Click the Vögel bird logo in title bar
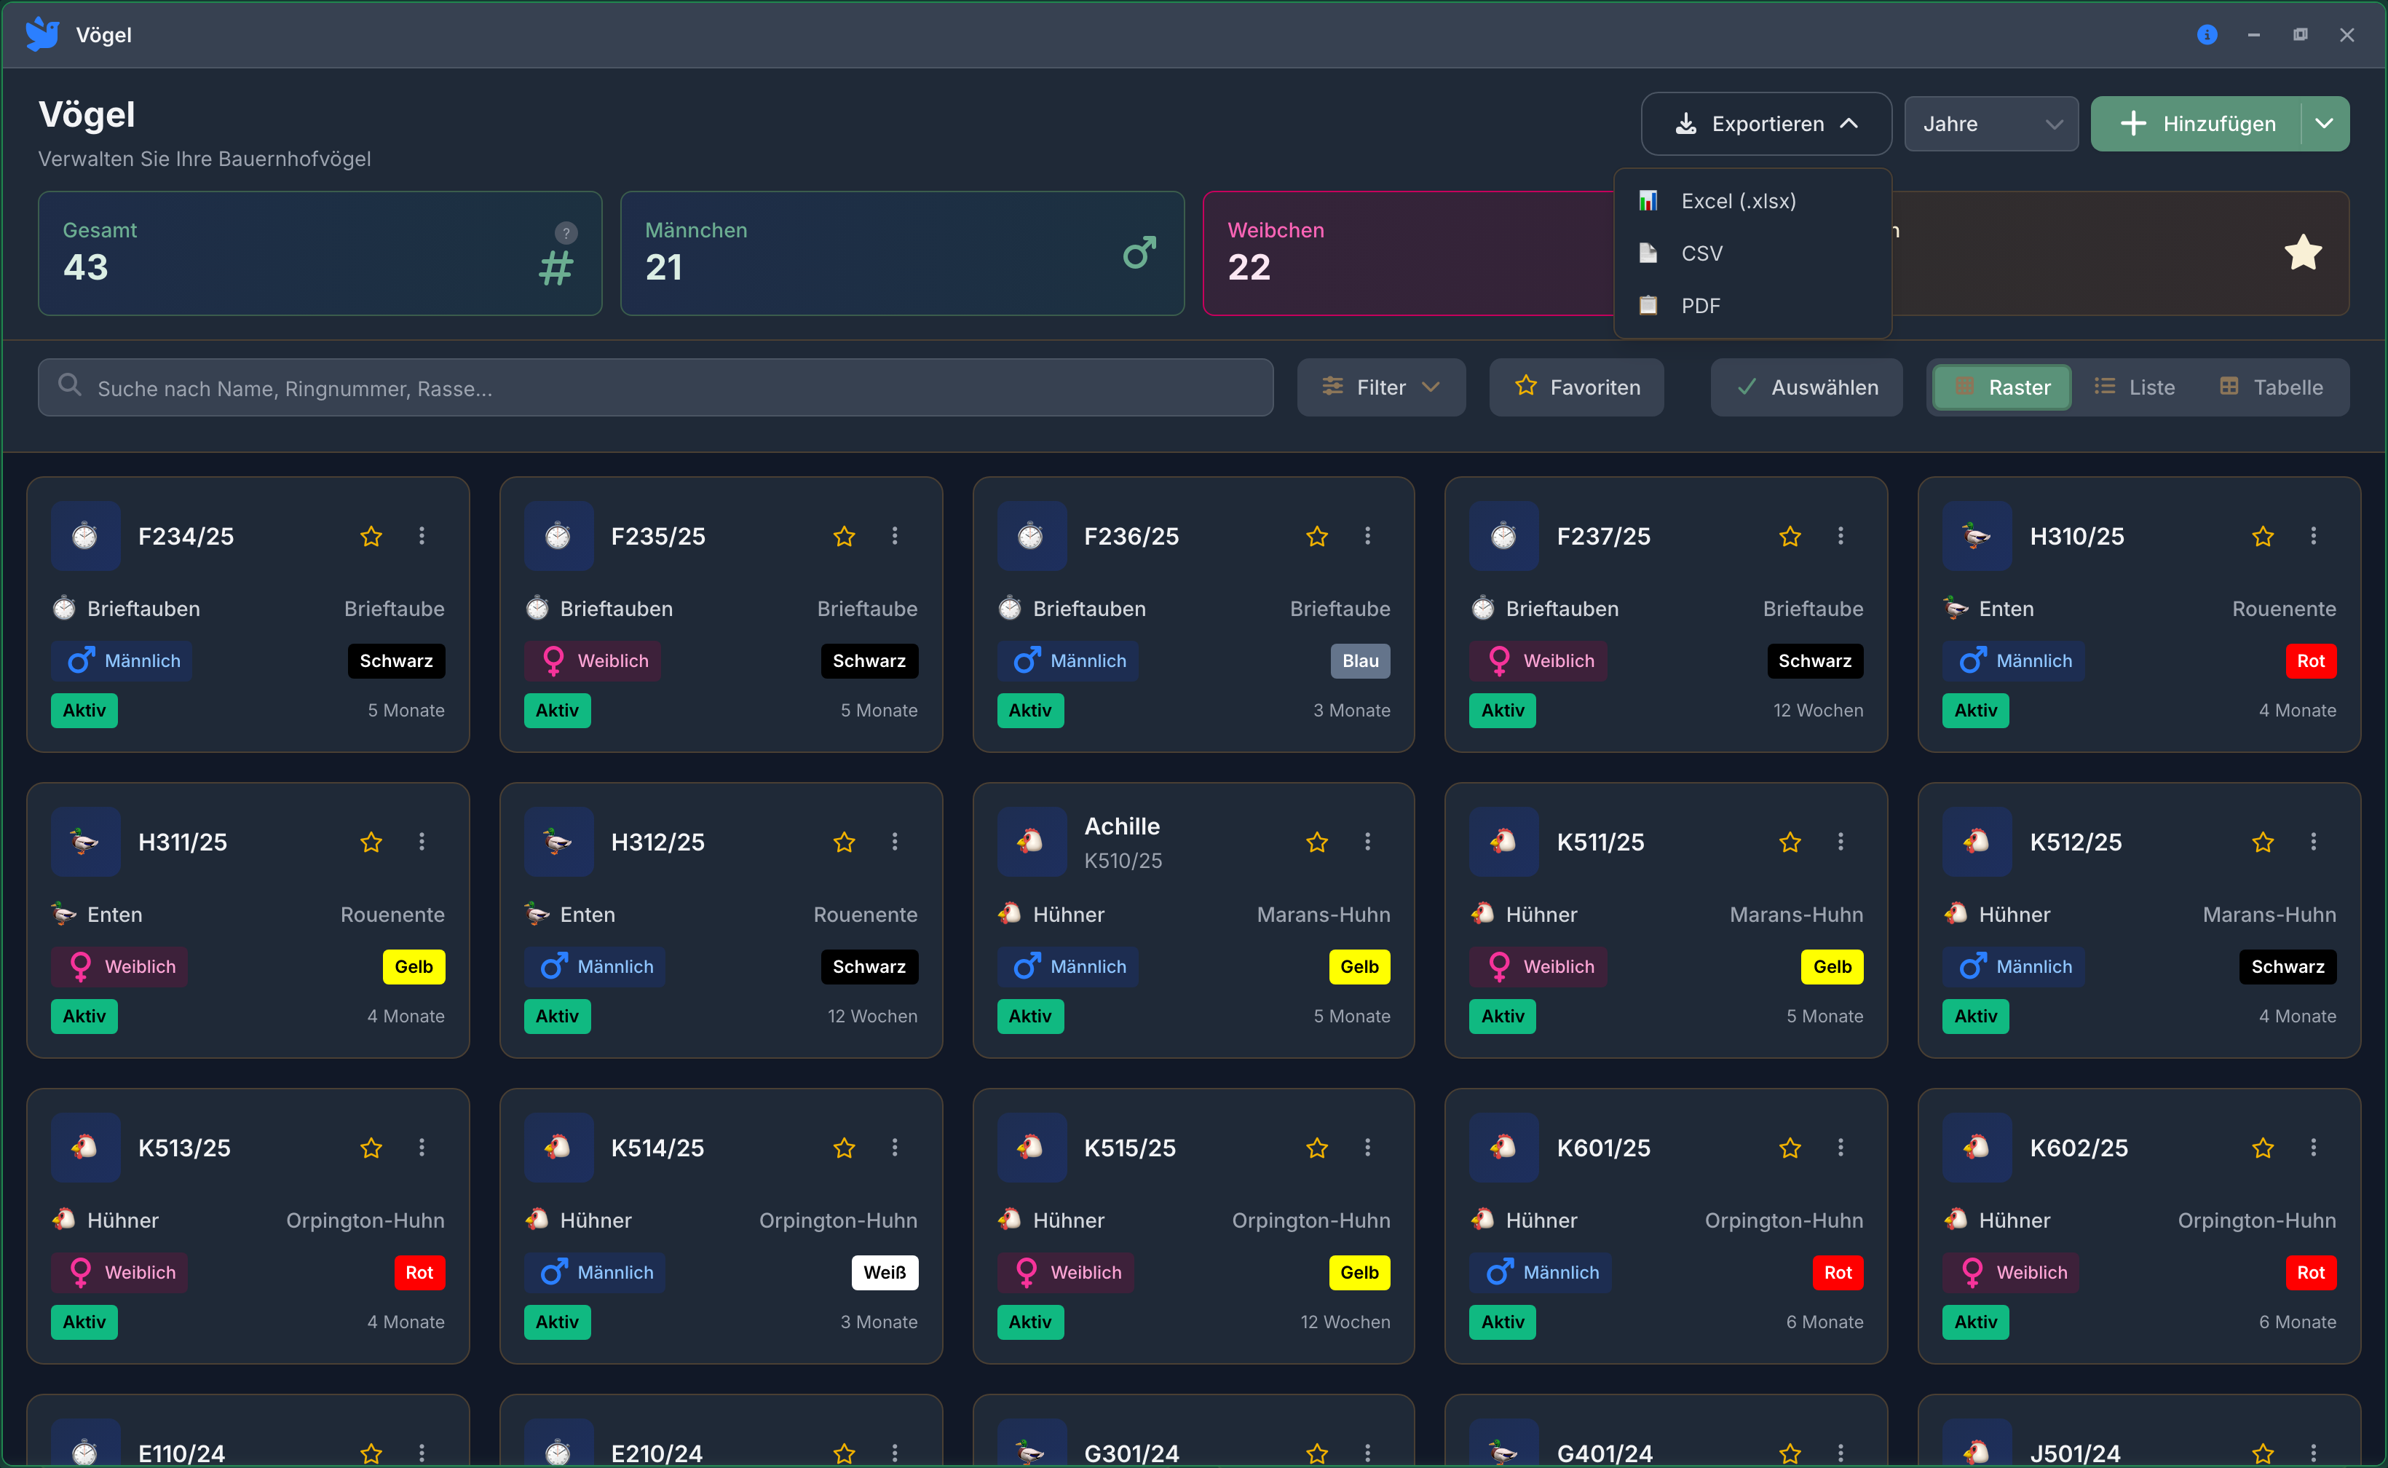The width and height of the screenshot is (2388, 1468). click(x=43, y=34)
